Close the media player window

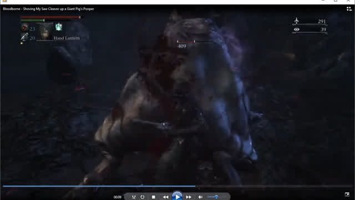[348, 1]
